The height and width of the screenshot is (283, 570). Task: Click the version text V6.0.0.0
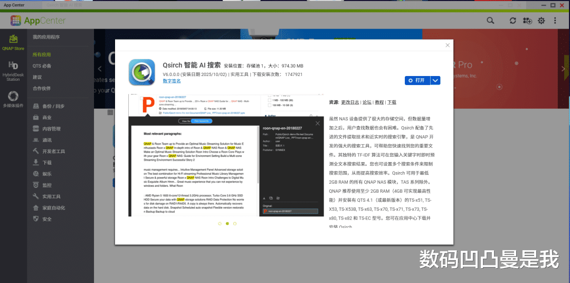[x=171, y=74]
